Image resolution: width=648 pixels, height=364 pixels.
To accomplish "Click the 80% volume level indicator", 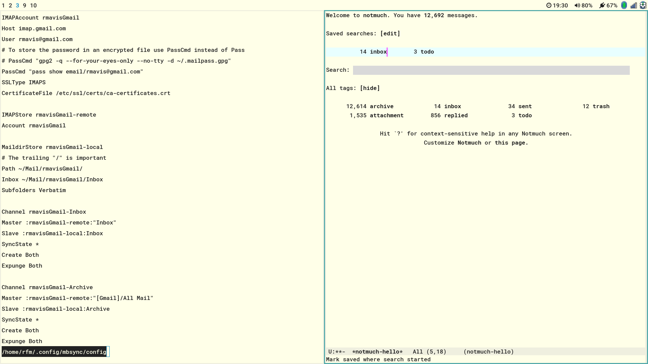I will [x=587, y=5].
